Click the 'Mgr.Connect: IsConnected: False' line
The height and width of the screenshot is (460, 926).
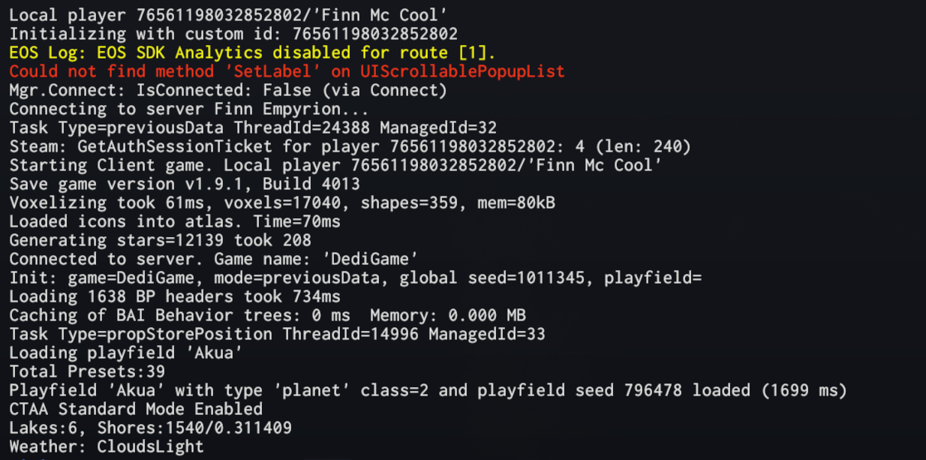(x=228, y=91)
